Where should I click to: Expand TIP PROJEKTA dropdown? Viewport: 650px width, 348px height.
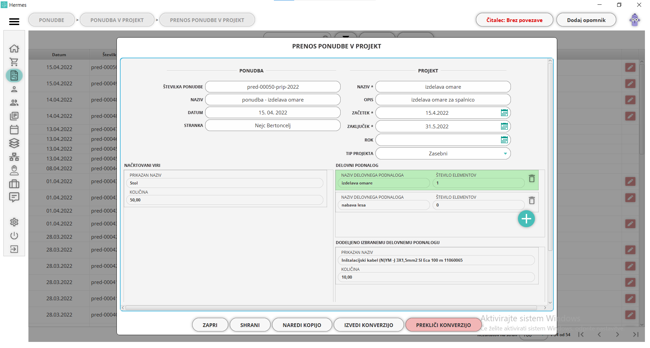pos(505,154)
